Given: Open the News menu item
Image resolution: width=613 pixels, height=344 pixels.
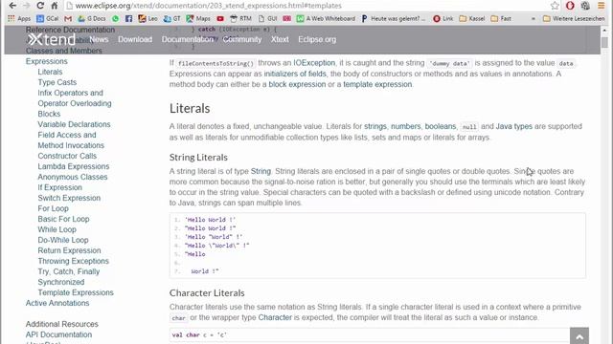Looking at the screenshot, I should [99, 39].
